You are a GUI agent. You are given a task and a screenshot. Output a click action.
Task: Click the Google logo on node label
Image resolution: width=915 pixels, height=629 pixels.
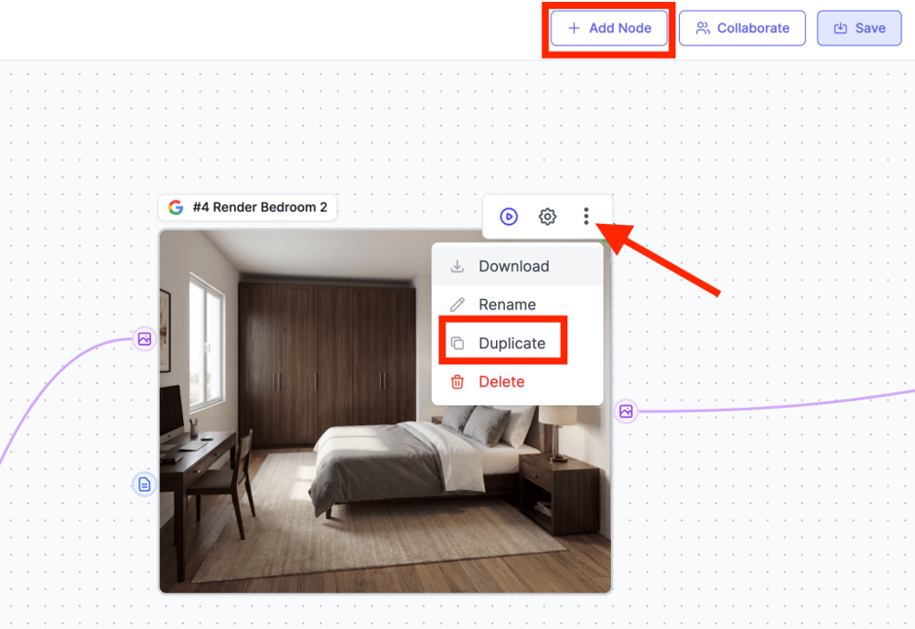coord(176,208)
